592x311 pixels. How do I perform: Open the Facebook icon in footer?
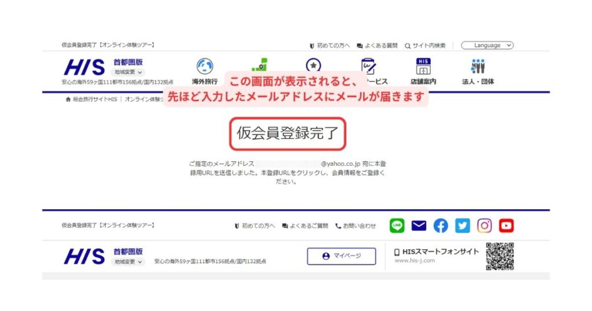pyautogui.click(x=441, y=225)
